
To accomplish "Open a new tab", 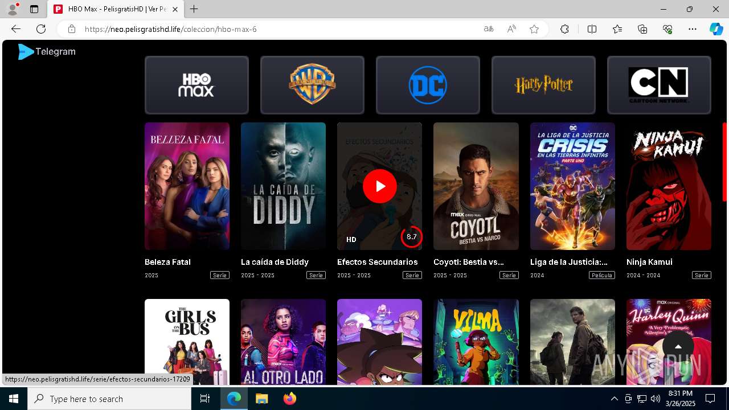I will coord(194,9).
